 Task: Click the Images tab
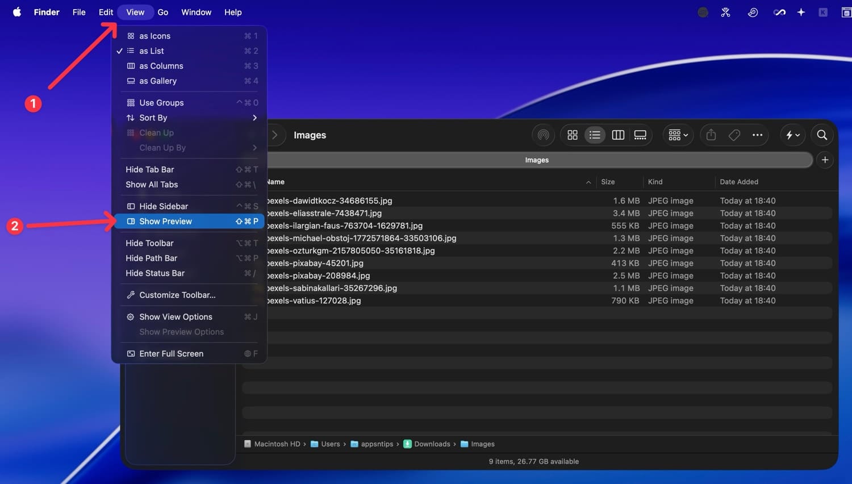tap(537, 160)
